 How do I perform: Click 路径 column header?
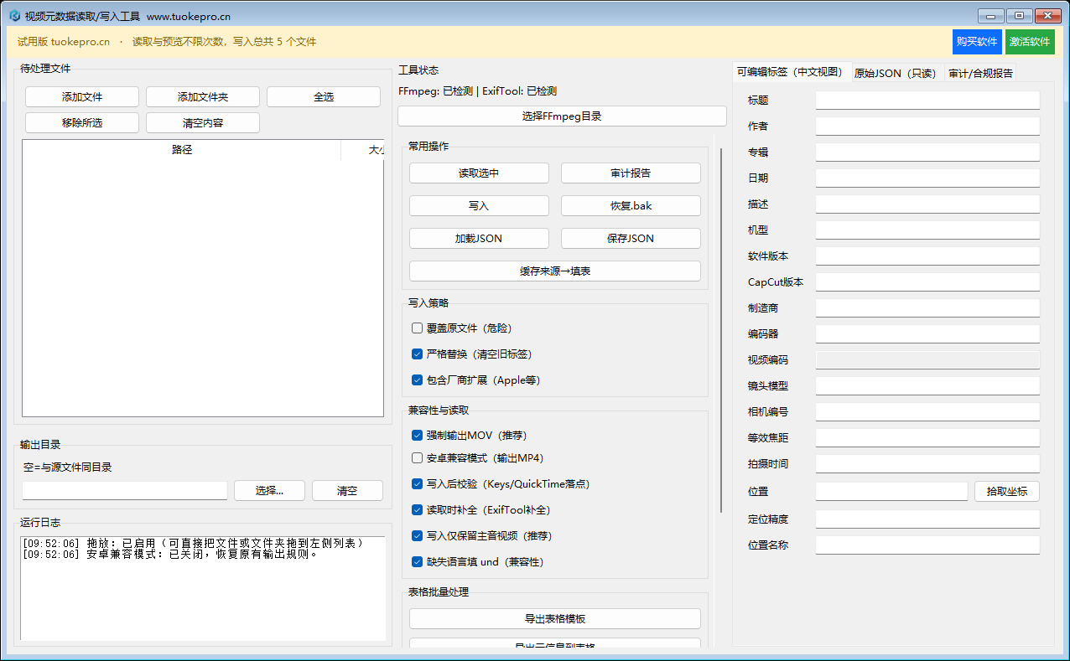182,150
